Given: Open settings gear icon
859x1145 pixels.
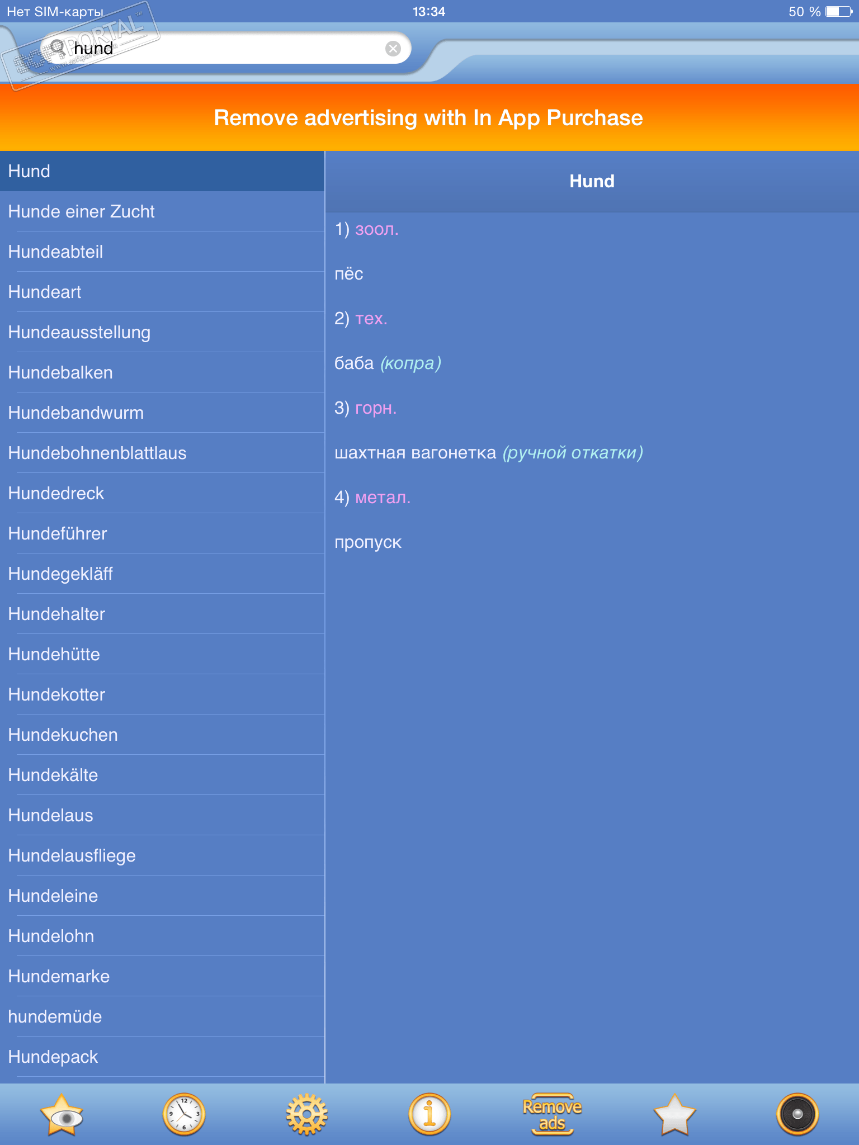Looking at the screenshot, I should (x=306, y=1114).
